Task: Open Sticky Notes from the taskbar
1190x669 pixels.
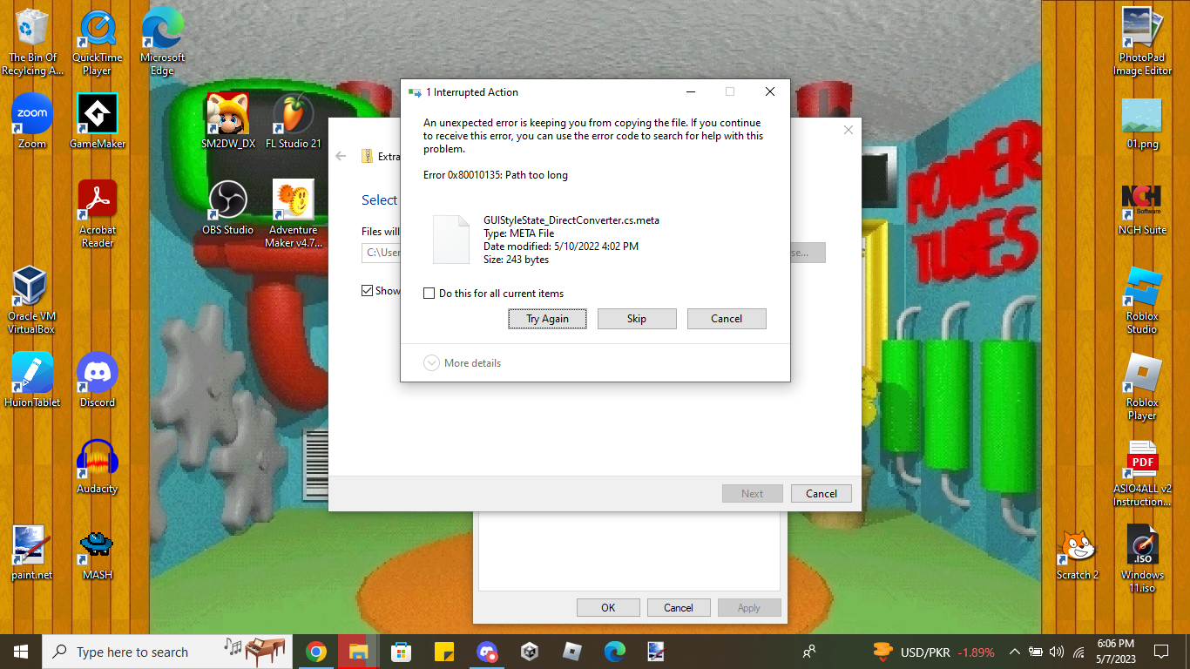Action: click(x=443, y=652)
